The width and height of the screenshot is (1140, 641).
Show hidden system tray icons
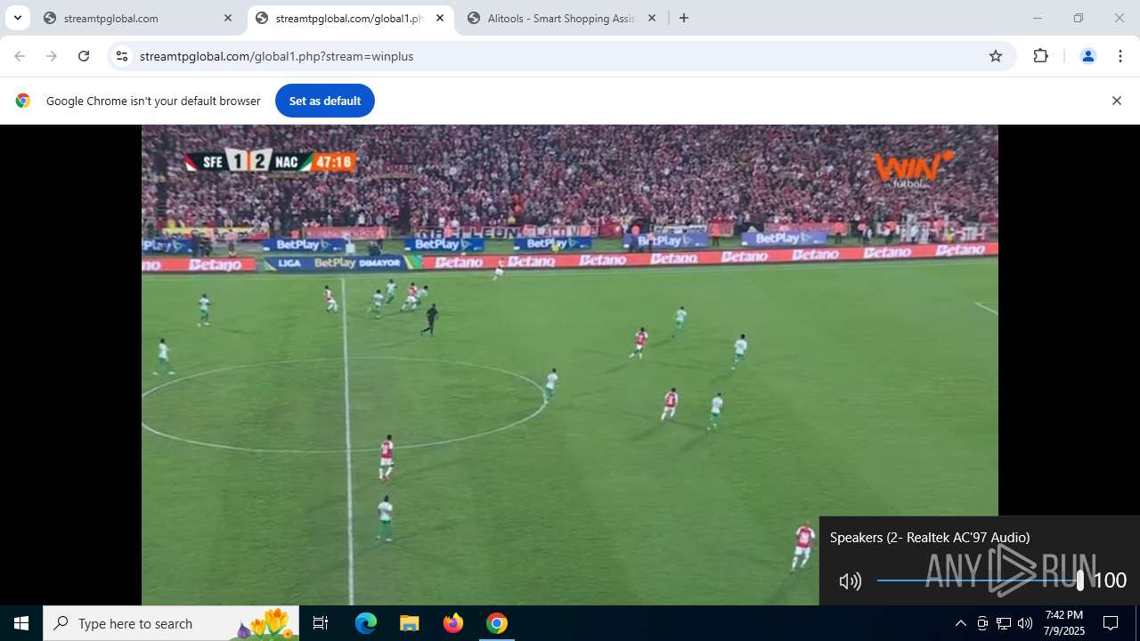[960, 623]
